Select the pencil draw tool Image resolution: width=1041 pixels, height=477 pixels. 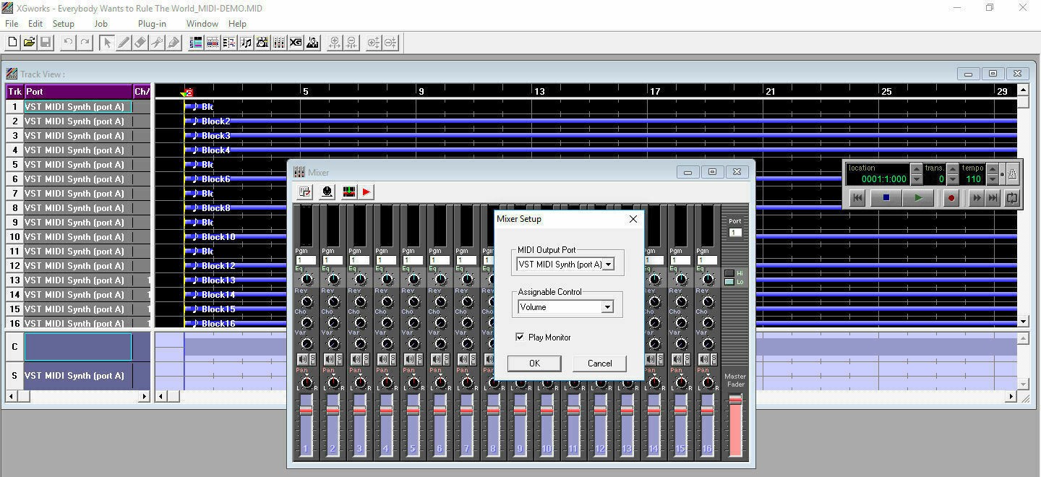tap(124, 43)
